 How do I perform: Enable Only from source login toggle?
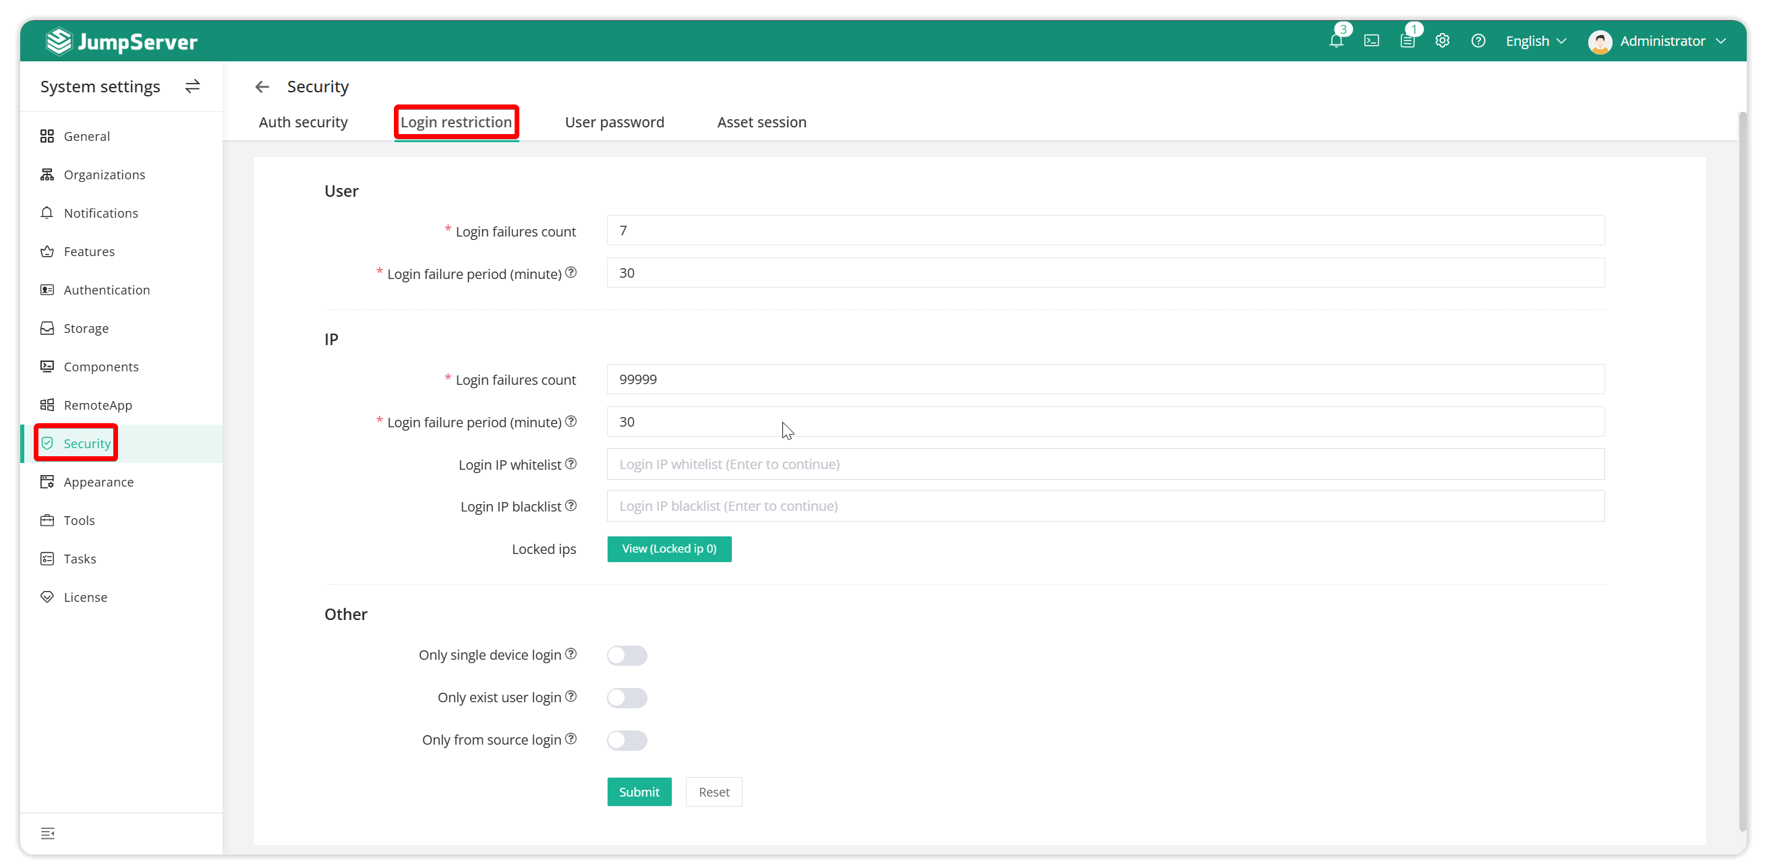point(627,740)
